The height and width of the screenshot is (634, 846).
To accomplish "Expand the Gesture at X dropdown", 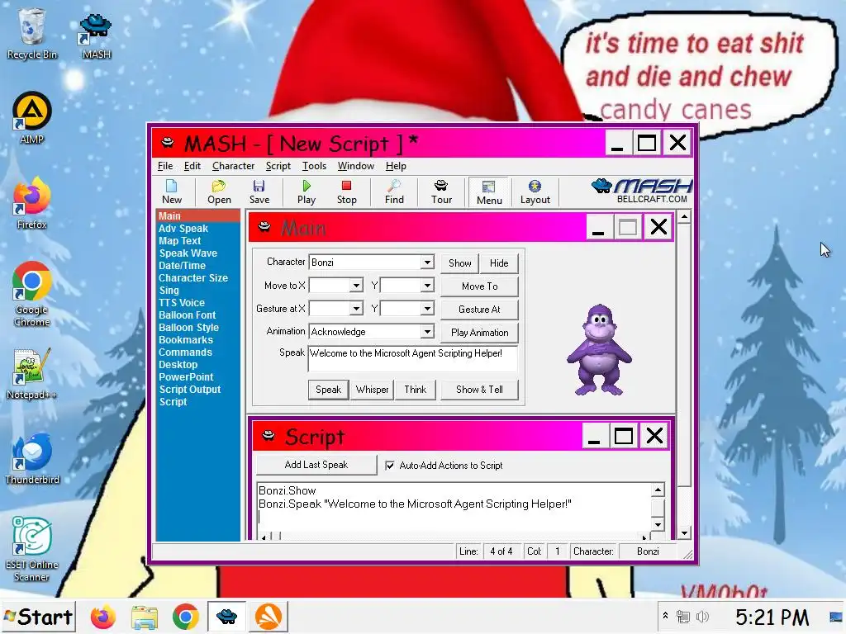I will click(x=356, y=309).
